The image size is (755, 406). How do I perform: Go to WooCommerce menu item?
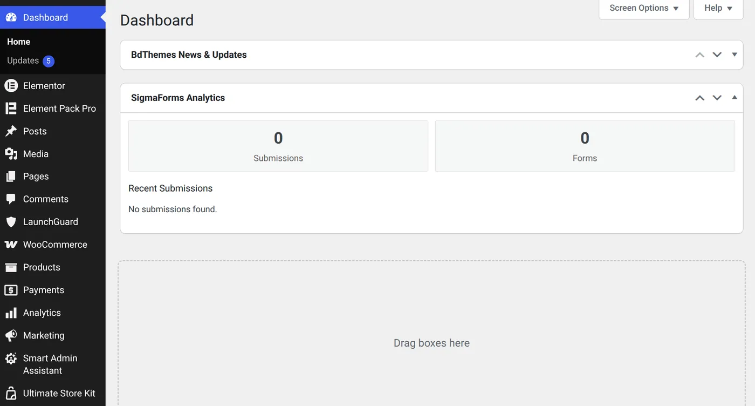coord(53,244)
